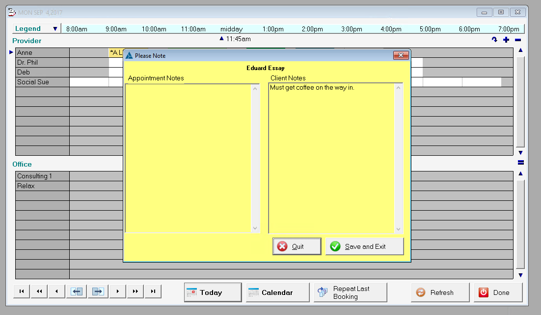Click the green checkmark icon on Save and Exit
This screenshot has height=315, width=541.
336,246
